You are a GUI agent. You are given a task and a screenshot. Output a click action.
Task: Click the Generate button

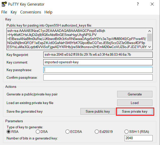(x=135, y=94)
